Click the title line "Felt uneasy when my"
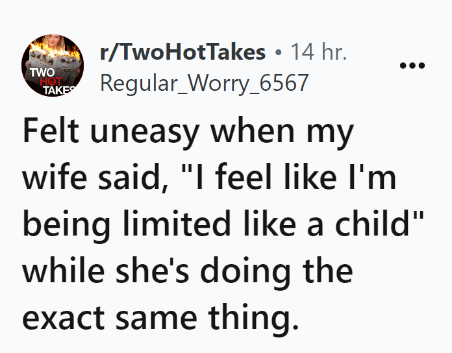452x353 pixels. pyautogui.click(x=188, y=132)
